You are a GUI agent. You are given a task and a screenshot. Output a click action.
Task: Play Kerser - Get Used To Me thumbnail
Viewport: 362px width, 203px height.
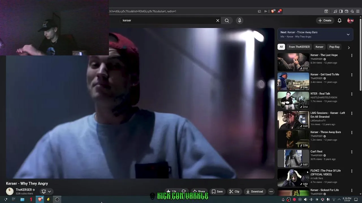coord(293,81)
